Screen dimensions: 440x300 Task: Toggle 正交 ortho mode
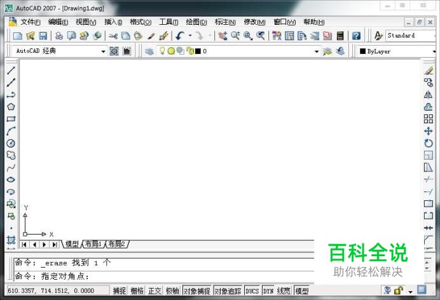[155, 291]
